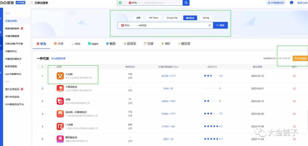Click the 点淘 app icon
Viewport: 308px width, 146px height.
coord(60,101)
